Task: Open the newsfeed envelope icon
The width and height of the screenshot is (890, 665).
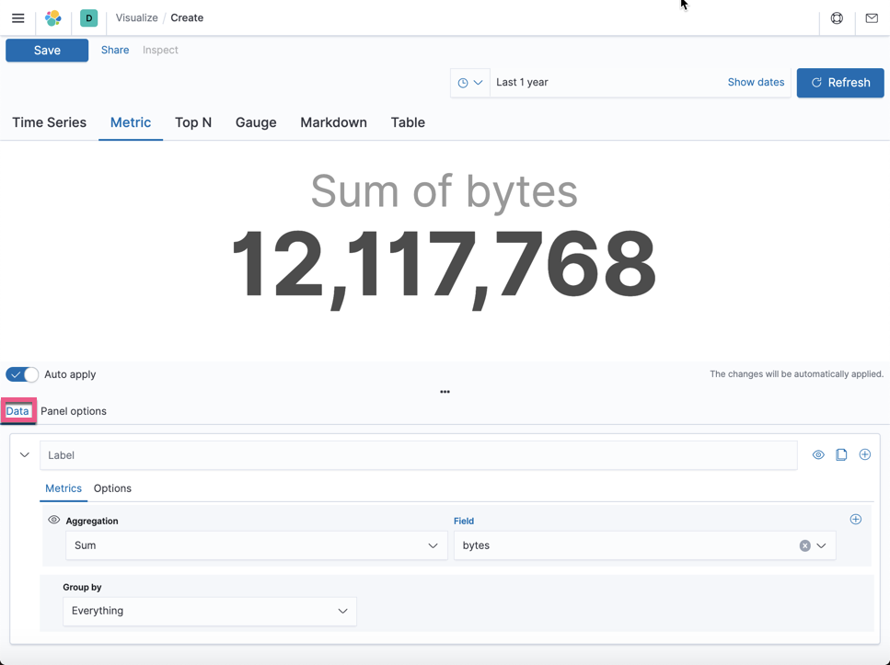Action: coord(871,17)
